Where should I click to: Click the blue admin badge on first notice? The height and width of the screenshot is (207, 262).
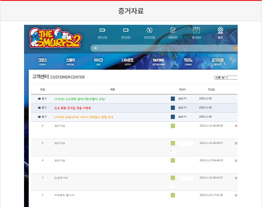(x=173, y=99)
